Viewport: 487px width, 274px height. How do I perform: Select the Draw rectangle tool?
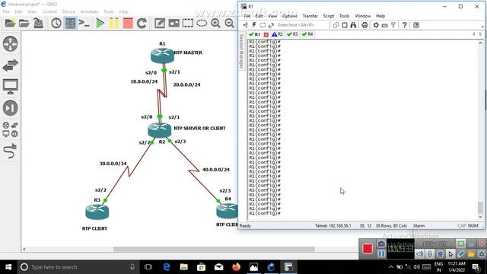[188, 24]
